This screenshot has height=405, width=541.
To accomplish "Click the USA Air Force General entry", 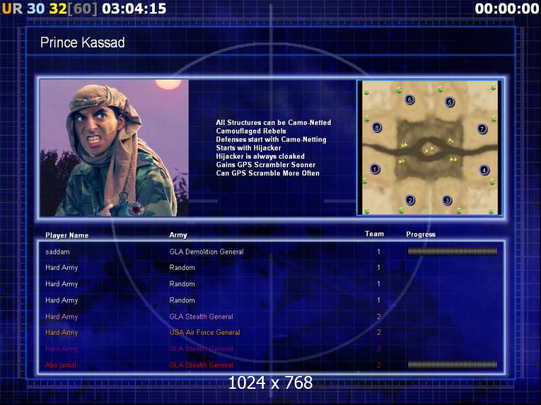I will click(x=205, y=332).
